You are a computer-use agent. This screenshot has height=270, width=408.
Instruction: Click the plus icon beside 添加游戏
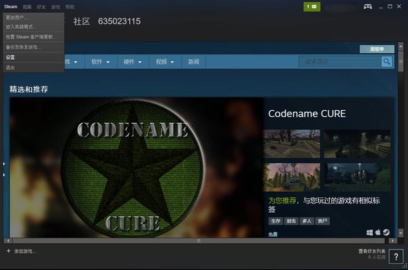click(8, 251)
